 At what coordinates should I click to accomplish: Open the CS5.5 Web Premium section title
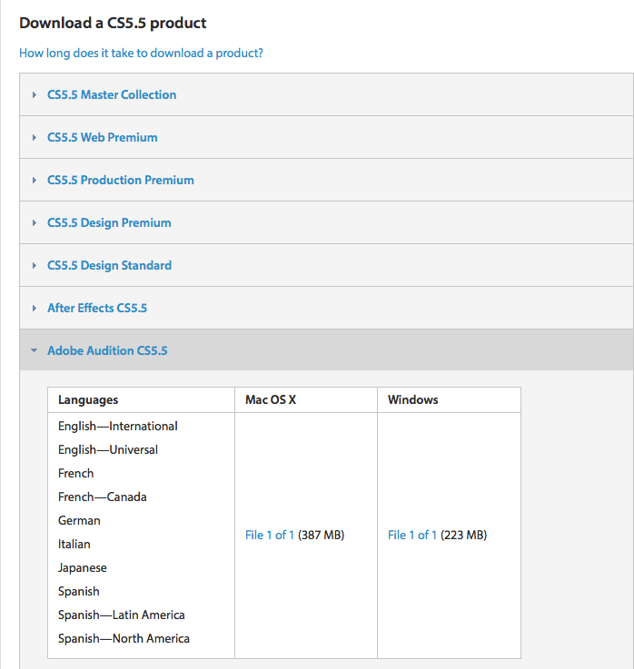click(103, 137)
